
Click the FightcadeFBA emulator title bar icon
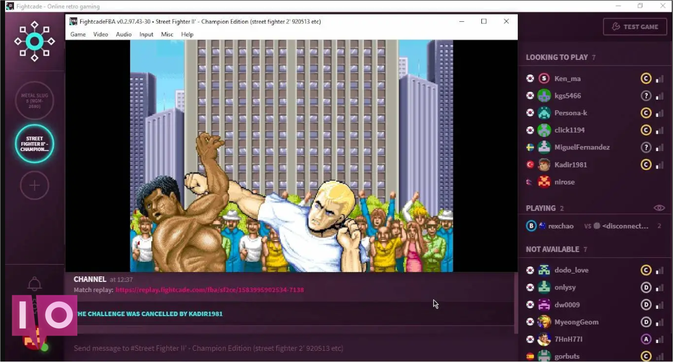[x=73, y=21]
